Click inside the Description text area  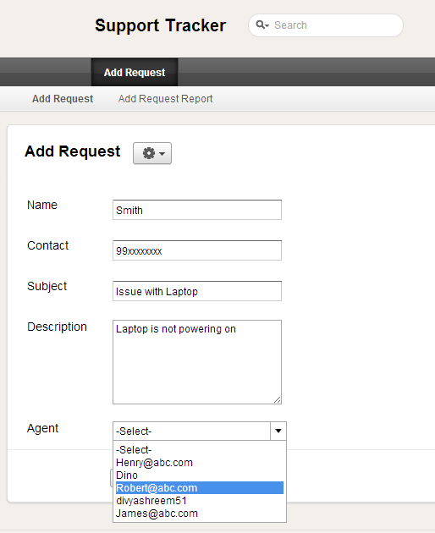click(x=197, y=362)
